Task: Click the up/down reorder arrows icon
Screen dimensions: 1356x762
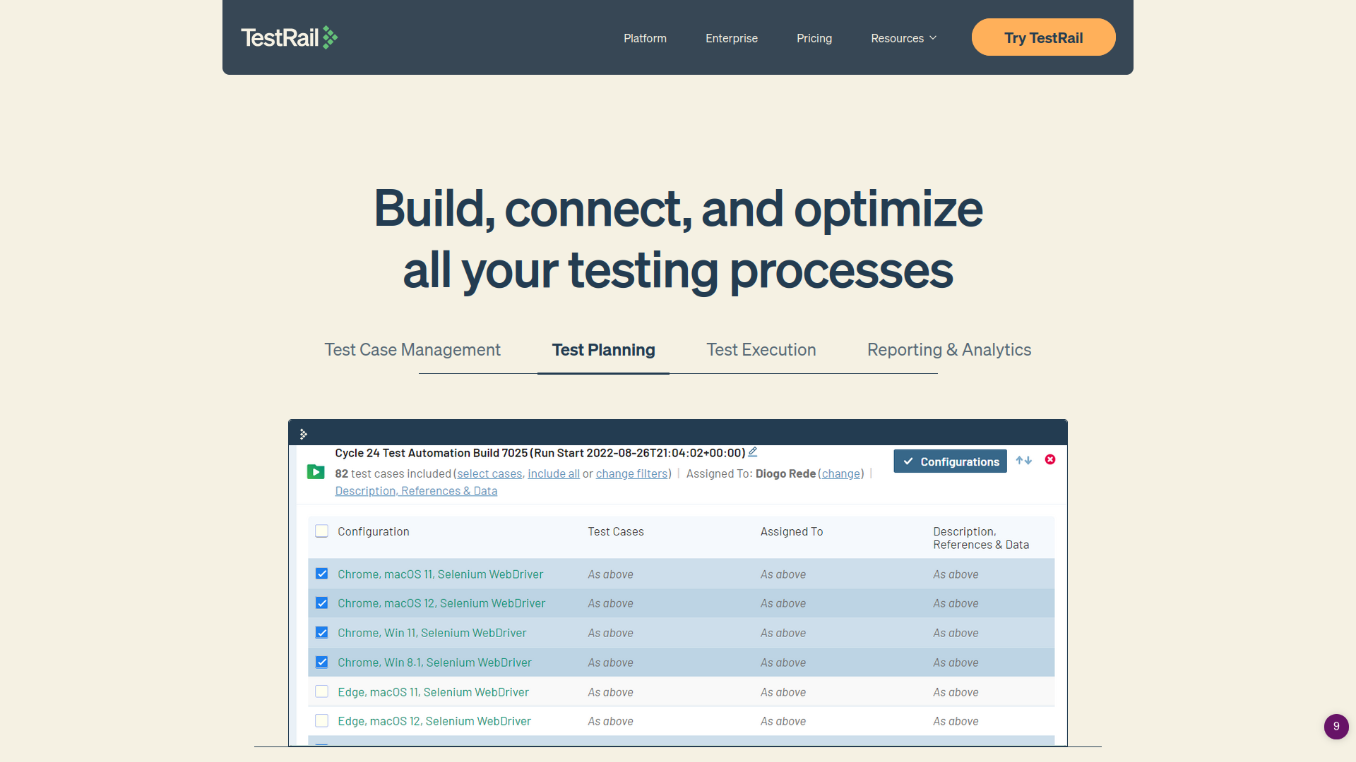Action: point(1023,460)
